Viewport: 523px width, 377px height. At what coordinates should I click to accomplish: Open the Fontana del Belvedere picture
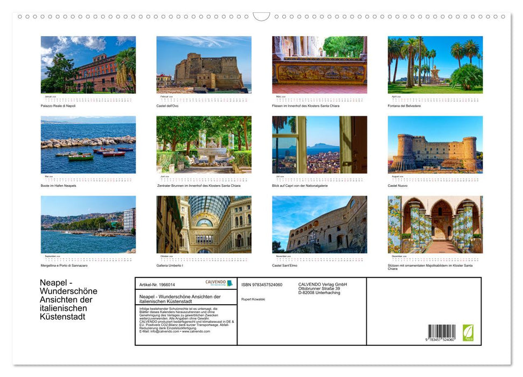435,65
